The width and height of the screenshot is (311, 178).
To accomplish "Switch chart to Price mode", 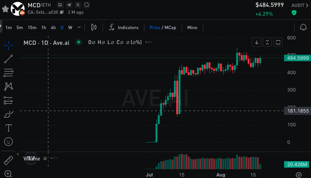I will tap(155, 28).
